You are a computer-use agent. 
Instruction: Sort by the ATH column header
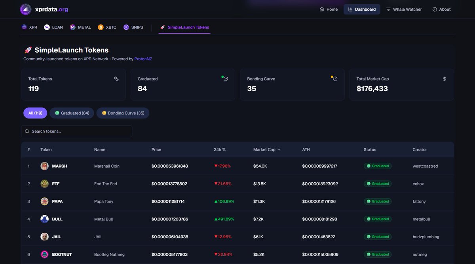pos(306,149)
